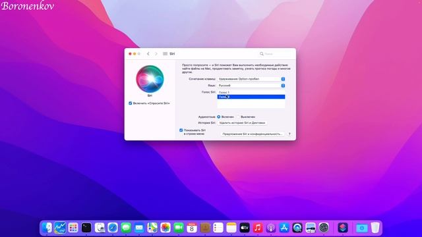
Task: Open Photos app in the Dock
Action: [166, 228]
